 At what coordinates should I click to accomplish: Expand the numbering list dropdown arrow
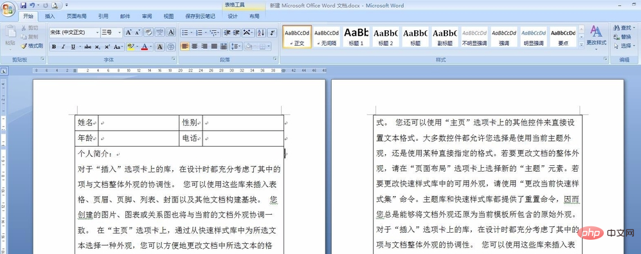(206, 32)
